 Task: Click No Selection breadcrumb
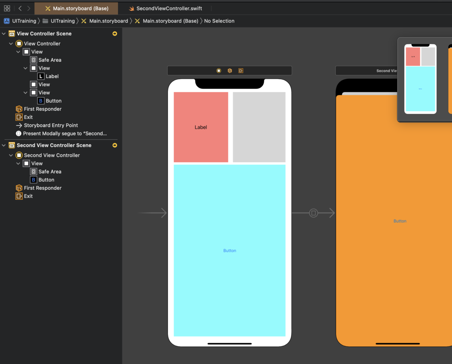pyautogui.click(x=219, y=21)
